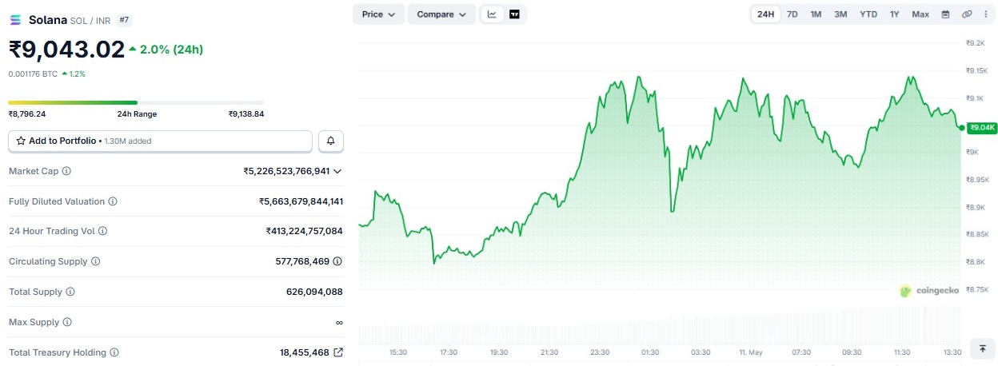Click the 2.0% (24h) change text

171,50
